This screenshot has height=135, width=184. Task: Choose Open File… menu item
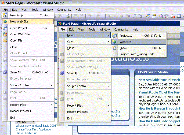pos(28,41)
